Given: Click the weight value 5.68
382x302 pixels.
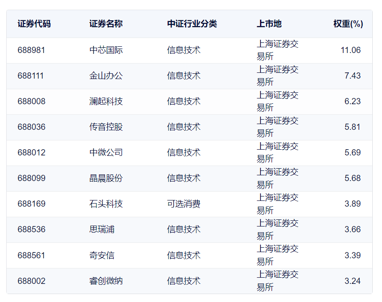Looking at the screenshot, I should [352, 178].
